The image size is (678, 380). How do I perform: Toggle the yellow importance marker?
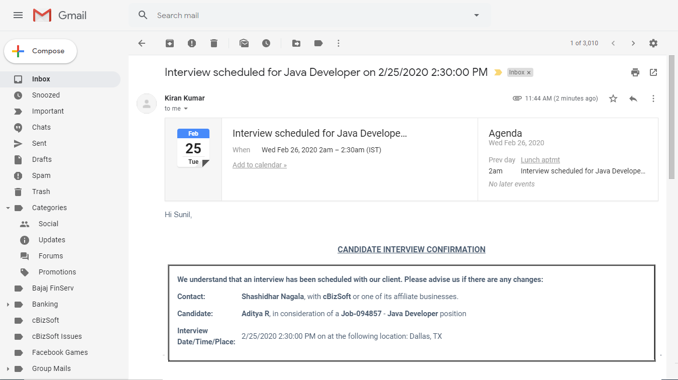pyautogui.click(x=498, y=72)
